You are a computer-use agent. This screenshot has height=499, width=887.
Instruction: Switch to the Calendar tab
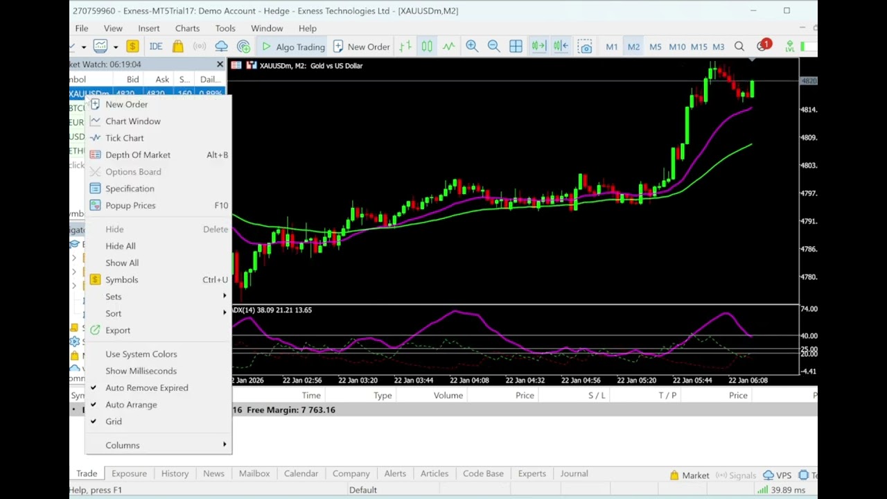[301, 473]
